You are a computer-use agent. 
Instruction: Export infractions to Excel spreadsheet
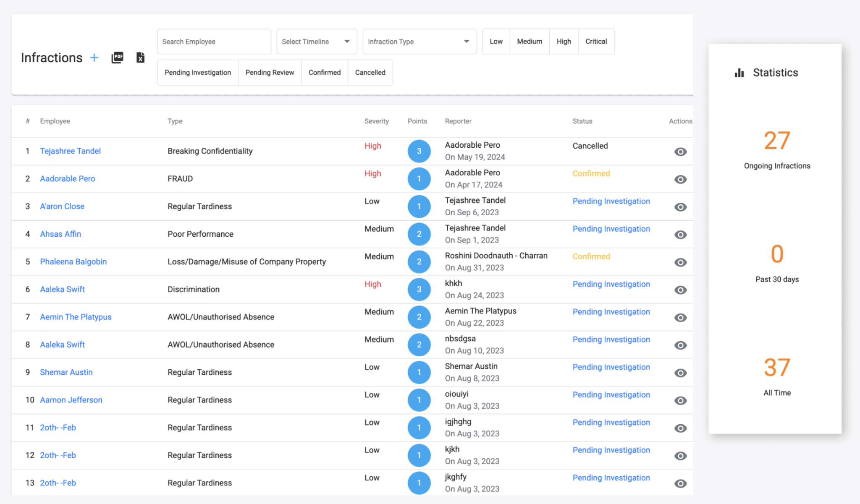[x=140, y=58]
